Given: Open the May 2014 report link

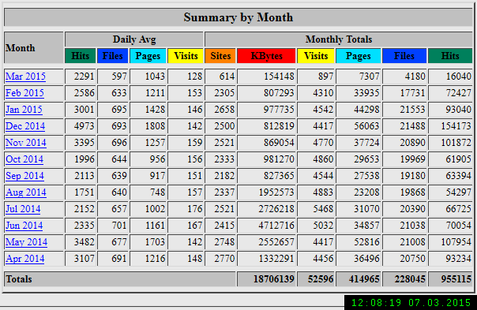Looking at the screenshot, I should 27,242.
